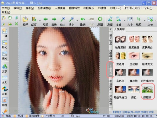Open dropdown arrow next to 右旋
The height and width of the screenshot is (118, 157).
pos(124,21)
